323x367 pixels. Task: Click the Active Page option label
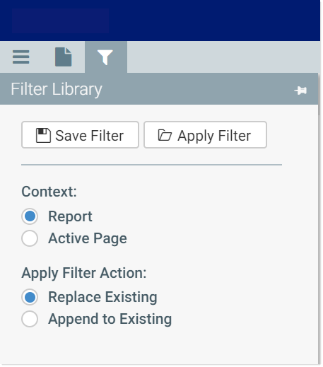[x=88, y=238]
